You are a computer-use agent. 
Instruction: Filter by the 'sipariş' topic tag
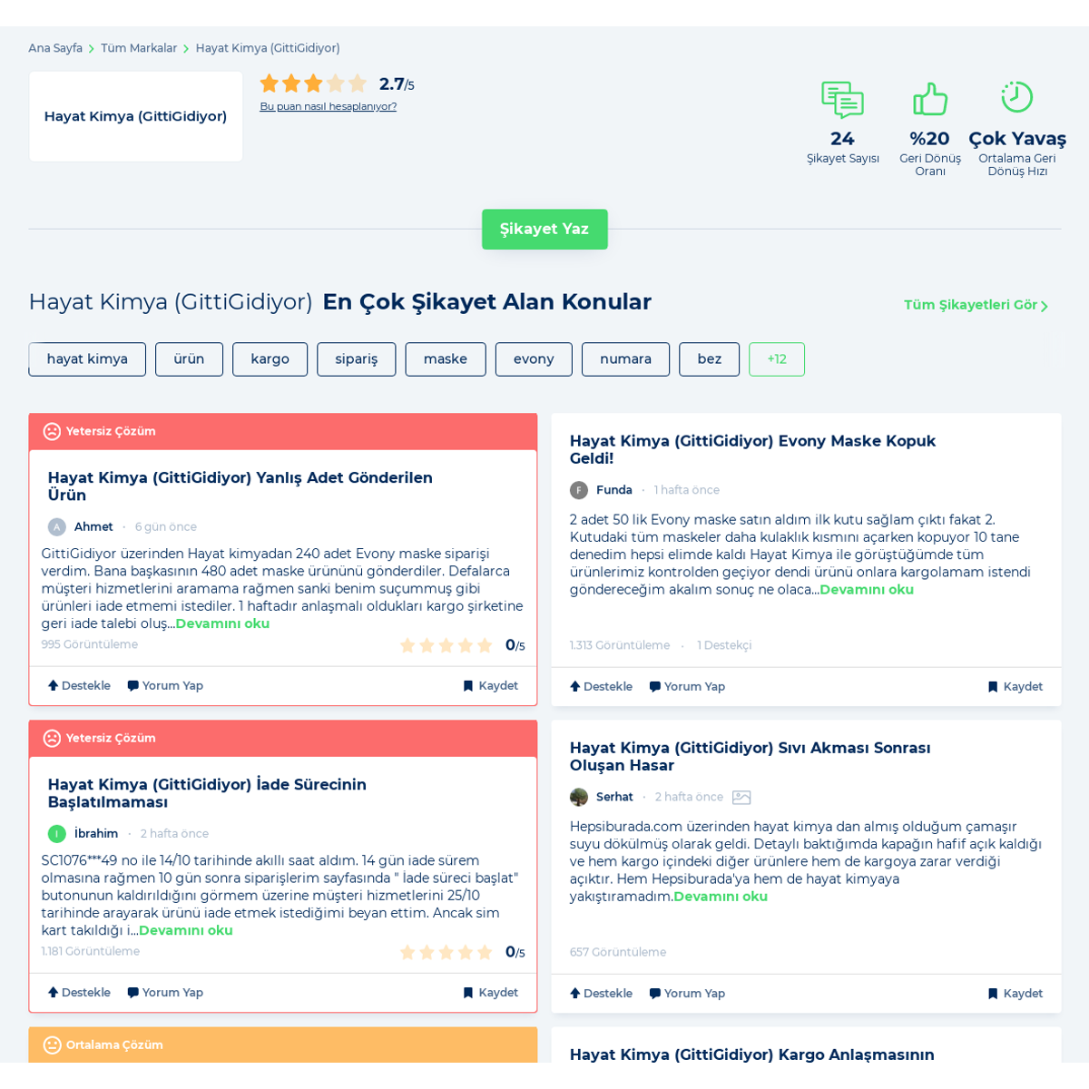[356, 359]
